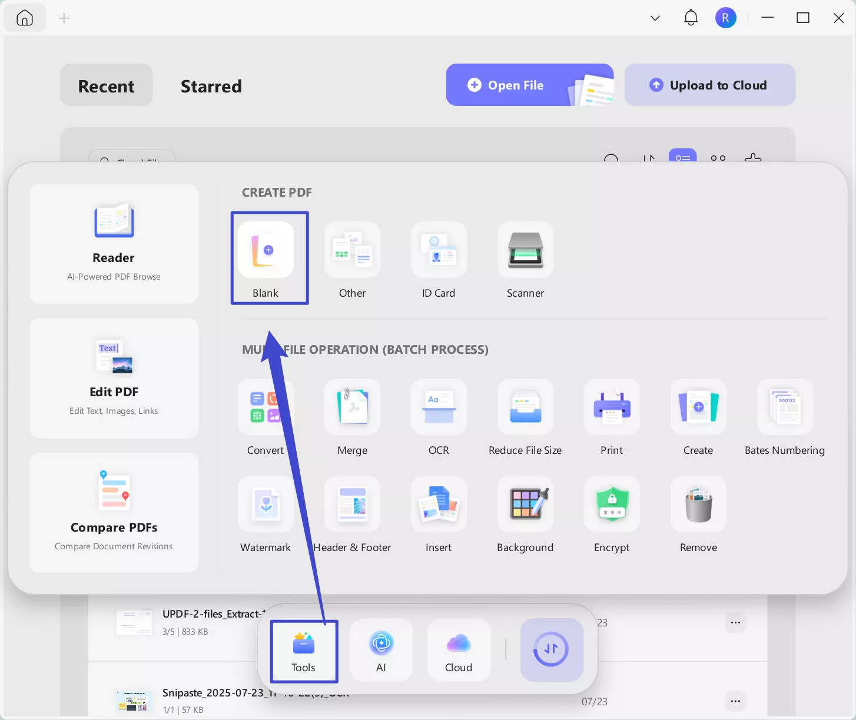Create a Blank PDF document

(269, 258)
